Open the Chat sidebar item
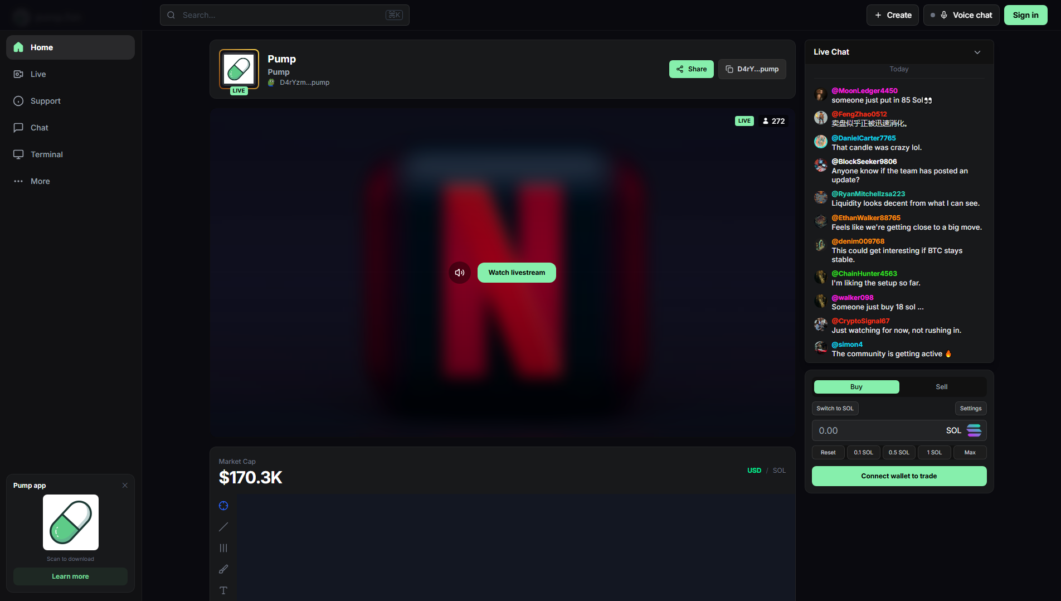Screen dimensions: 1061x601 [x=70, y=128]
